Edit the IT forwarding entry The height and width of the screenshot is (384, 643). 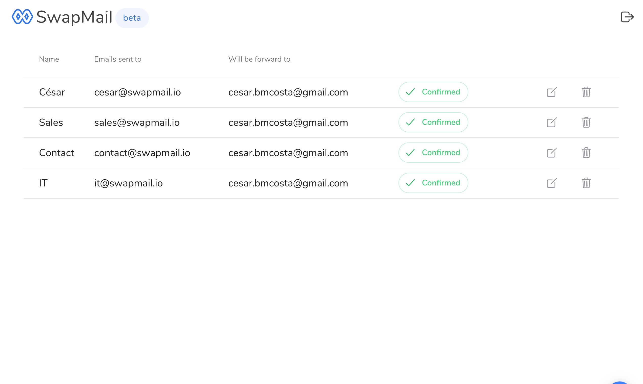click(x=551, y=183)
